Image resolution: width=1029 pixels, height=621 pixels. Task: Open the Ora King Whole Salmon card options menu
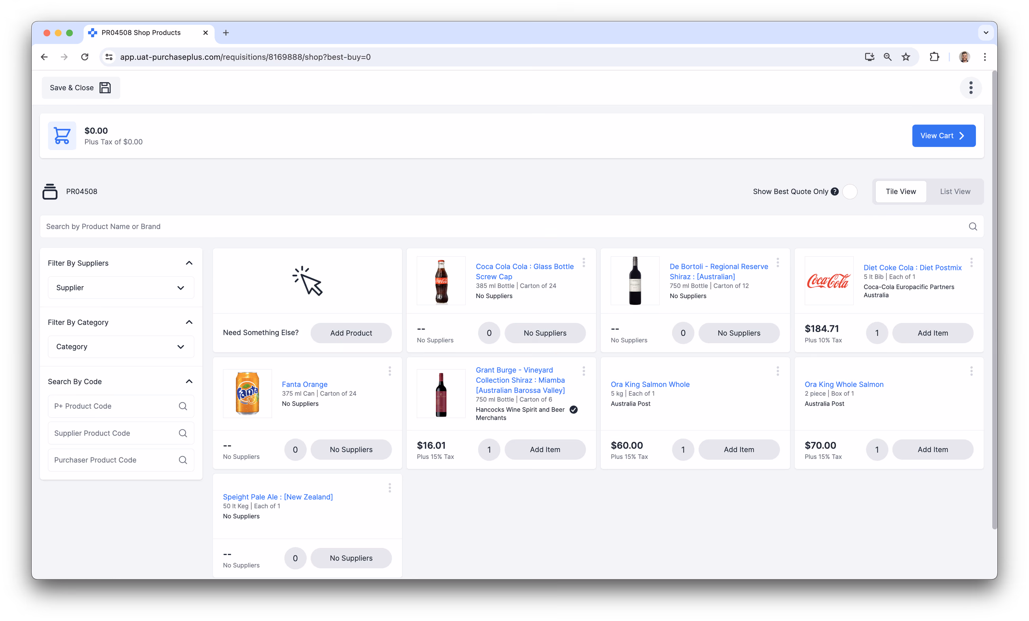[x=971, y=371]
